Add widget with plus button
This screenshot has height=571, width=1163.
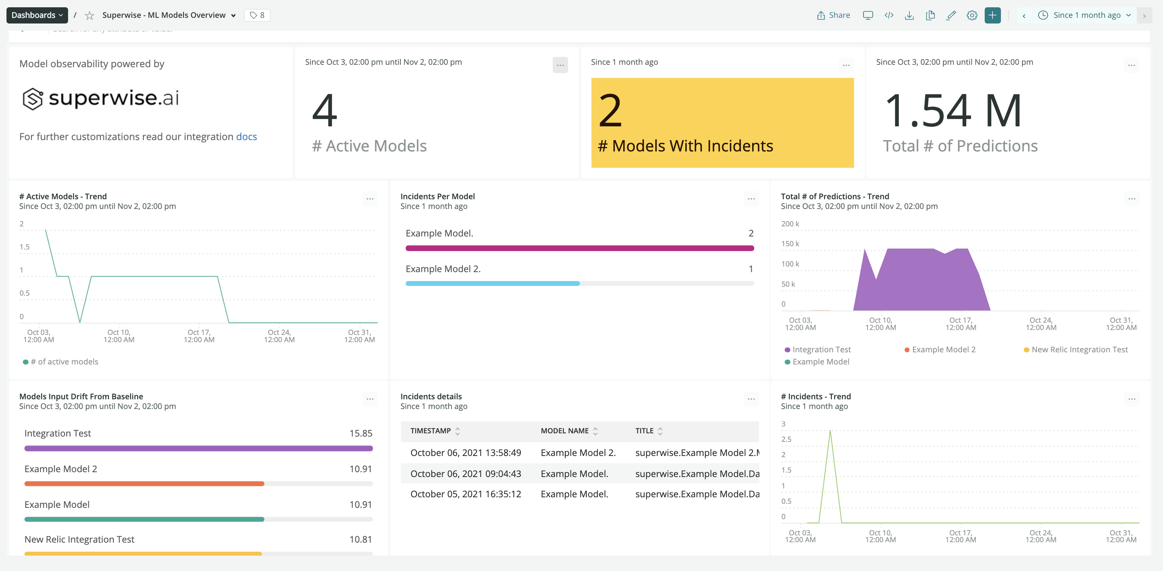point(992,15)
